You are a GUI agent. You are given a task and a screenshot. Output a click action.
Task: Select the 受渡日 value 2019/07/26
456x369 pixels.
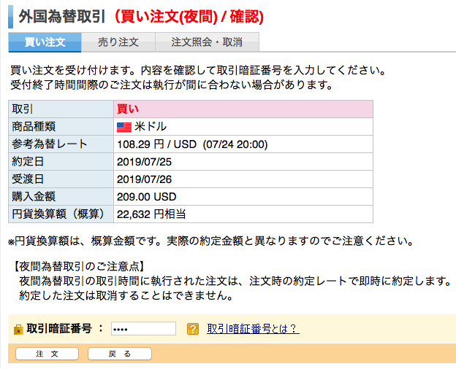(144, 179)
